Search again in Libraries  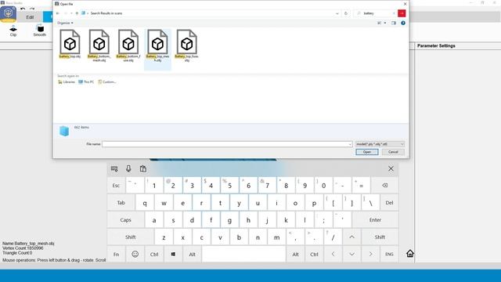(x=67, y=82)
